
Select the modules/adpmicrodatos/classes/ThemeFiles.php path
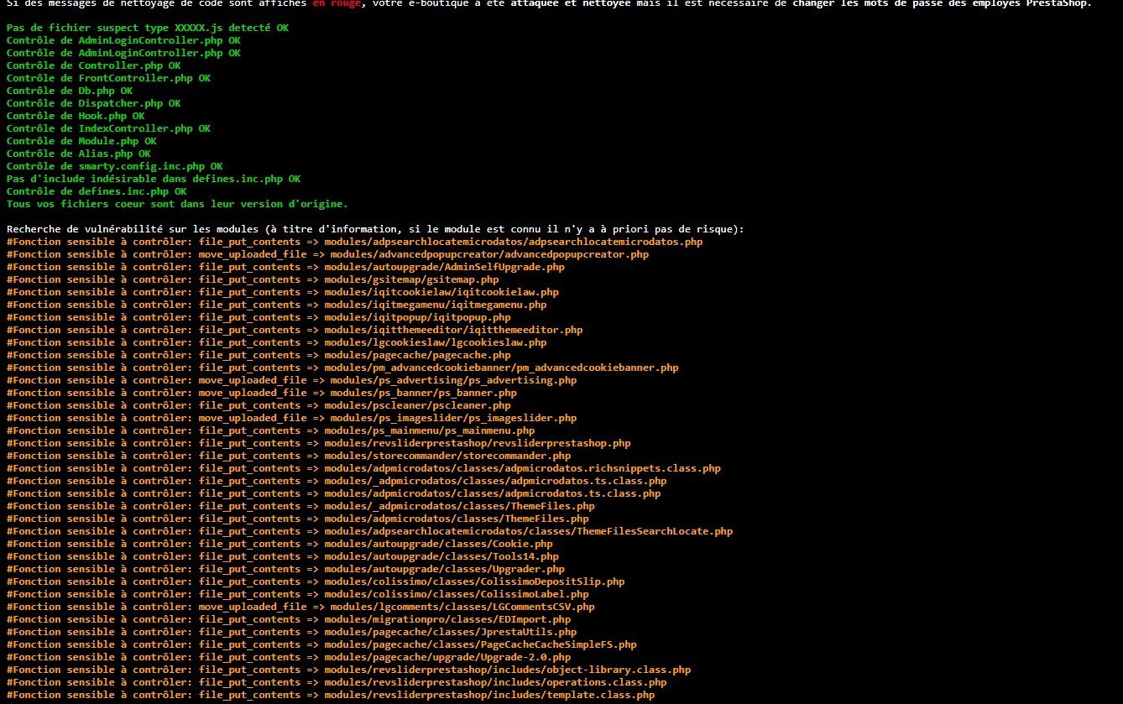(x=457, y=519)
